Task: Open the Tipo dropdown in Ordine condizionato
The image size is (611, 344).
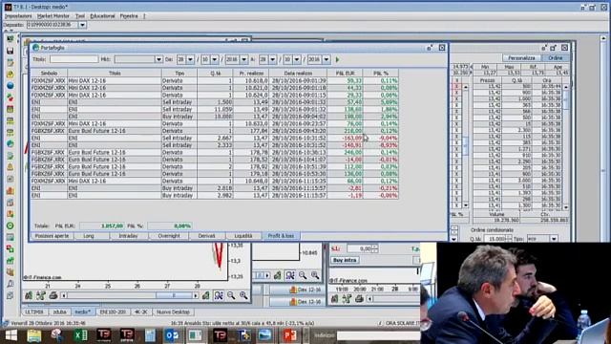Action: (554, 238)
